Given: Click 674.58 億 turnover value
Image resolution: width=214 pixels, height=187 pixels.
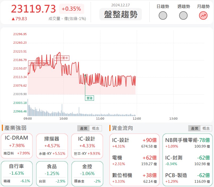Looking at the screenshot, I should [x=149, y=146].
